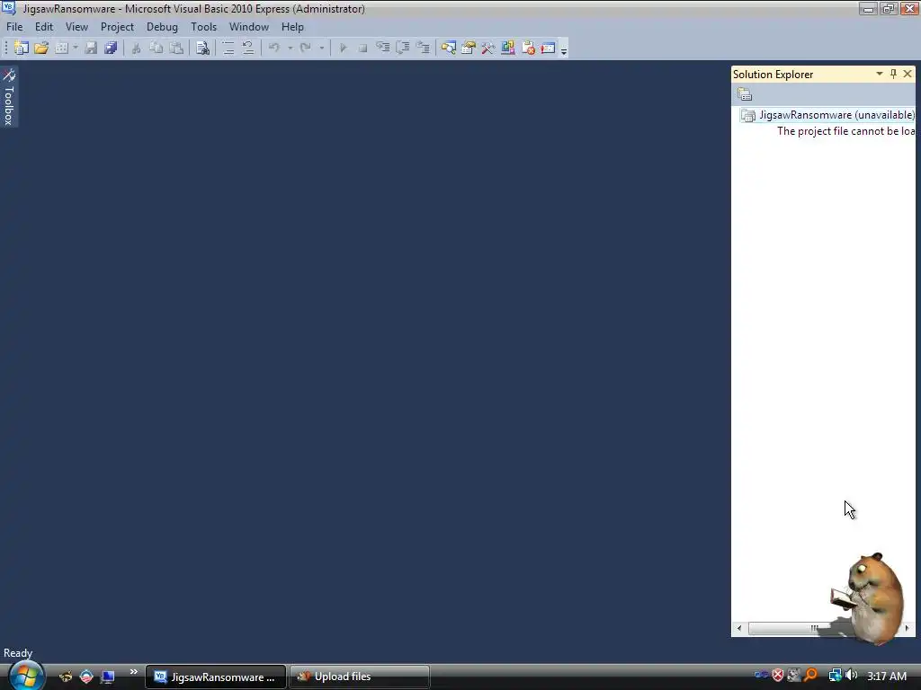921x690 pixels.
Task: Open the Solution Explorer window position dropdown
Action: tap(880, 74)
